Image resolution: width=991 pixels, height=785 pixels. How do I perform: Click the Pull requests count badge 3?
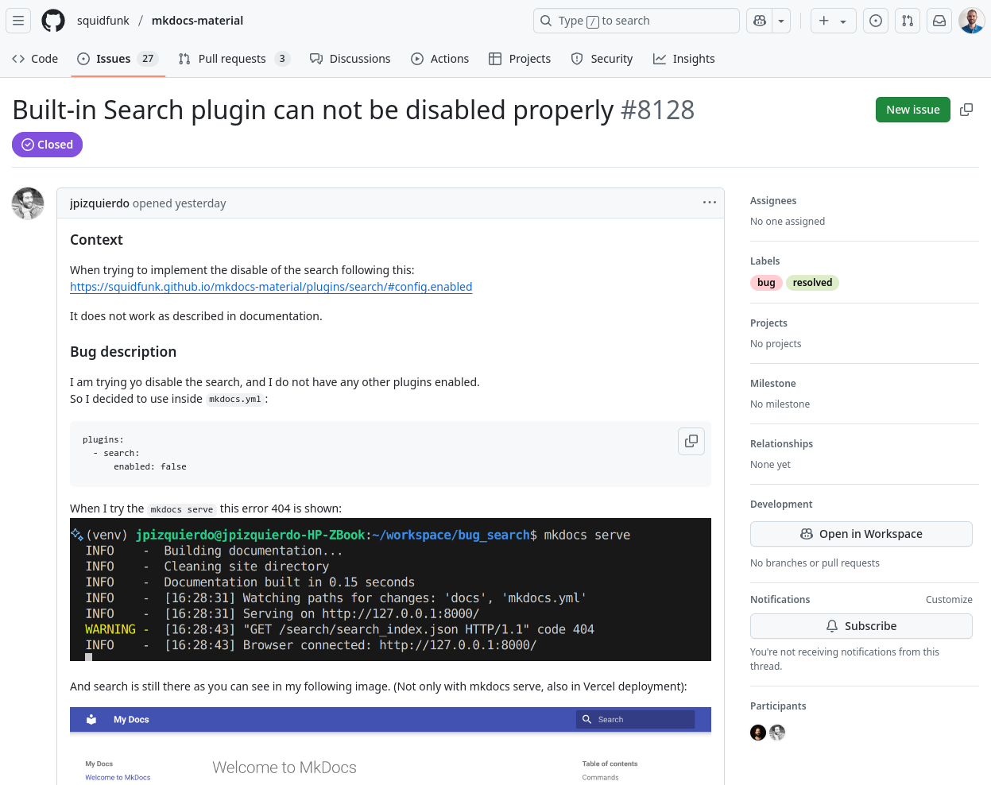point(282,59)
